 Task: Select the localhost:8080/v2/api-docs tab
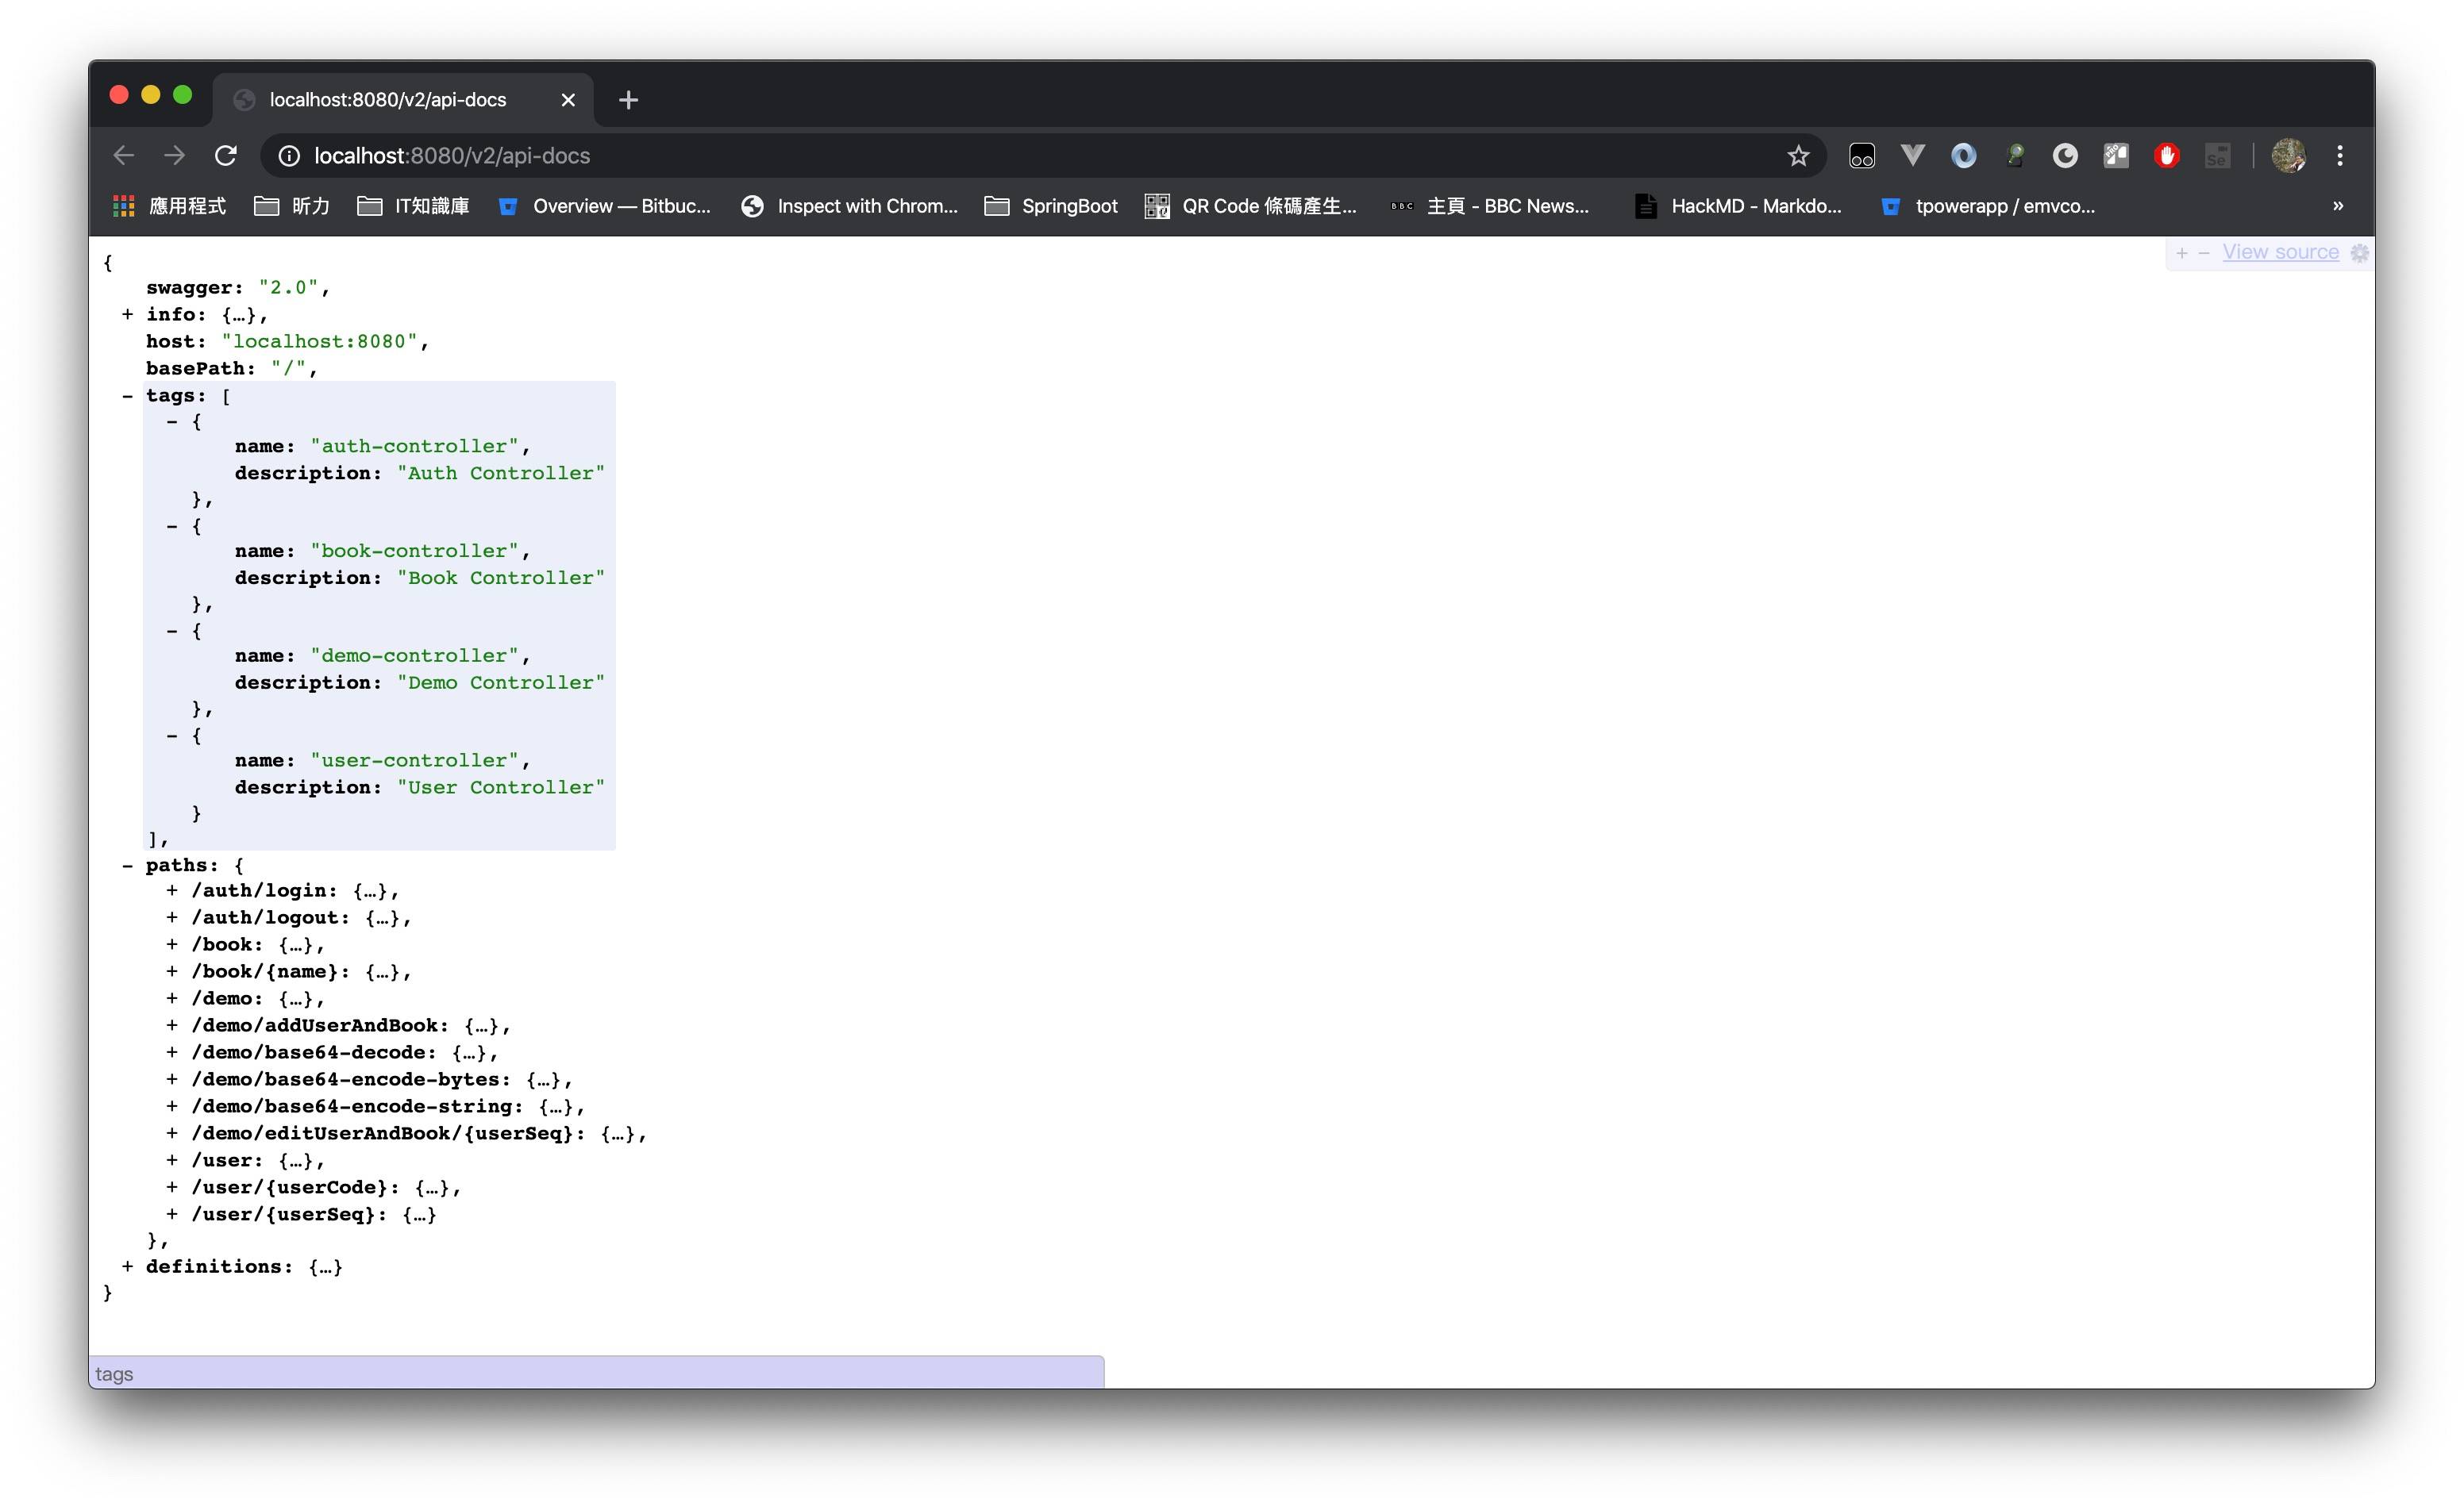pos(402,100)
